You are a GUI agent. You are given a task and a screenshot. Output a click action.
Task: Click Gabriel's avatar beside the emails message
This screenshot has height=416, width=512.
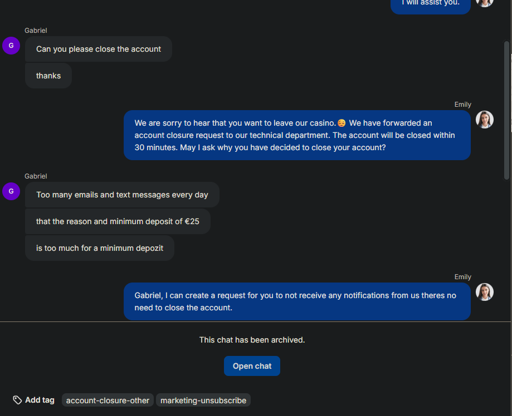(11, 191)
